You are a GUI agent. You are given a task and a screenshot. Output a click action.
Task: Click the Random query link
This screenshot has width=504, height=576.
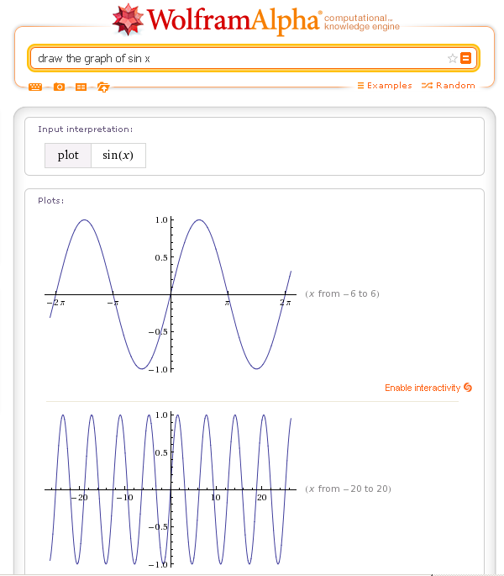449,85
